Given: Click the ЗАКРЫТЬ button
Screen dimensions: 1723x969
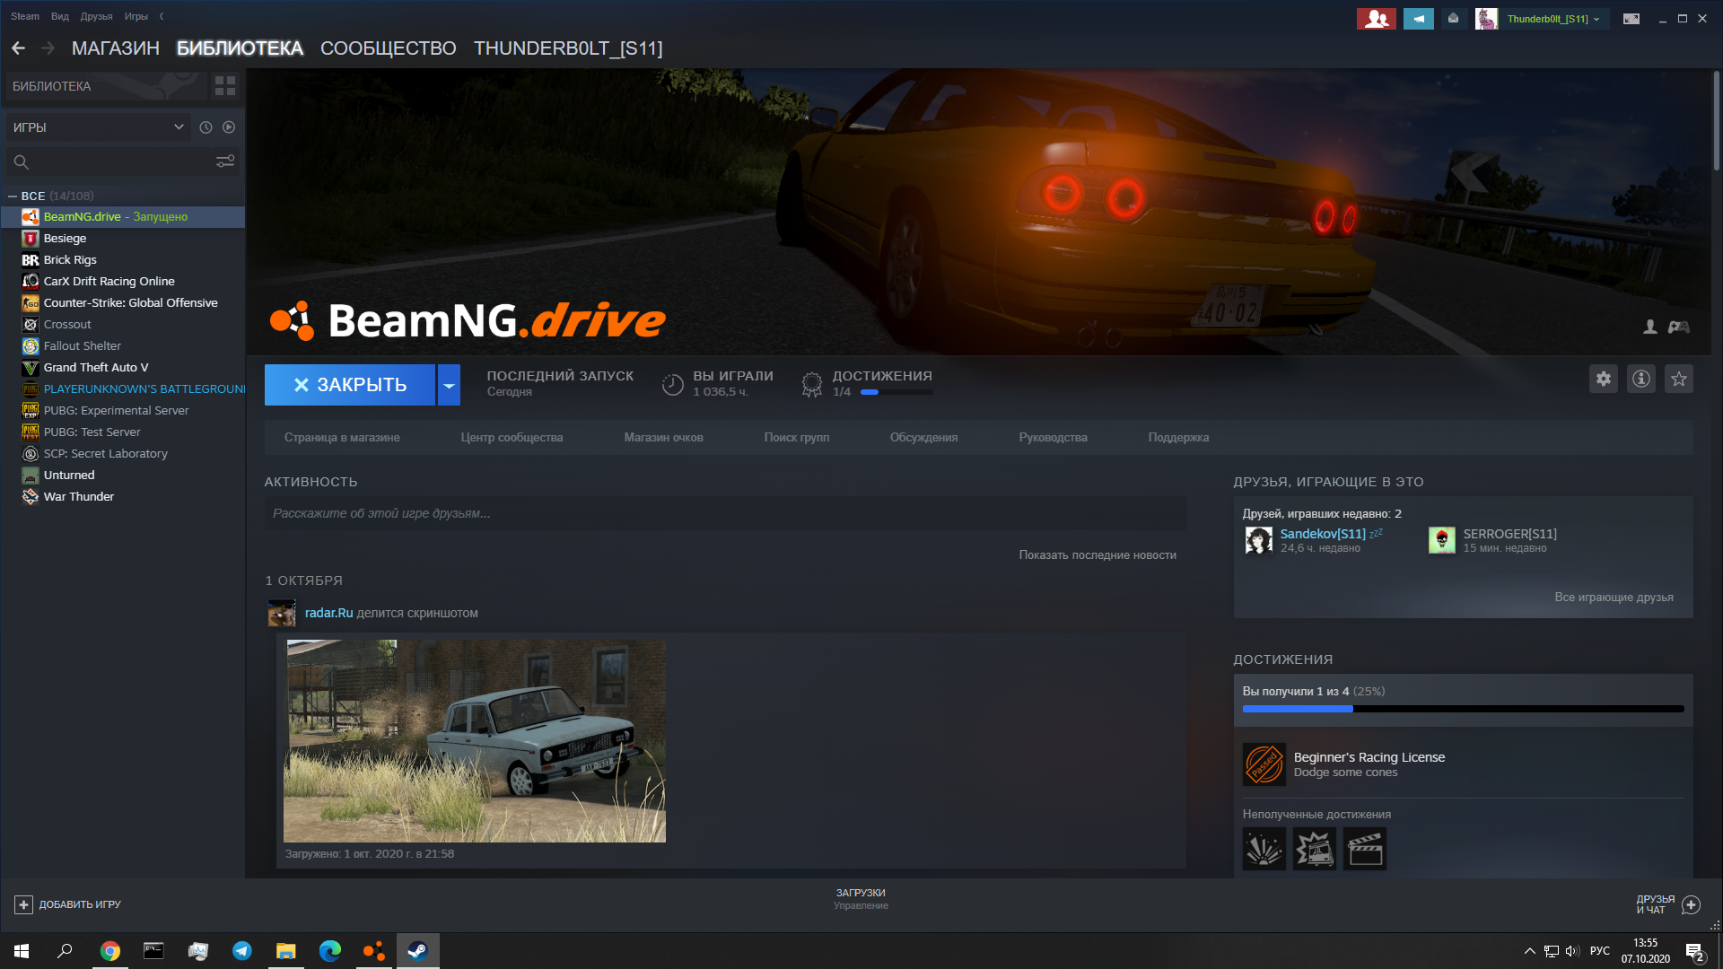Looking at the screenshot, I should pyautogui.click(x=350, y=385).
